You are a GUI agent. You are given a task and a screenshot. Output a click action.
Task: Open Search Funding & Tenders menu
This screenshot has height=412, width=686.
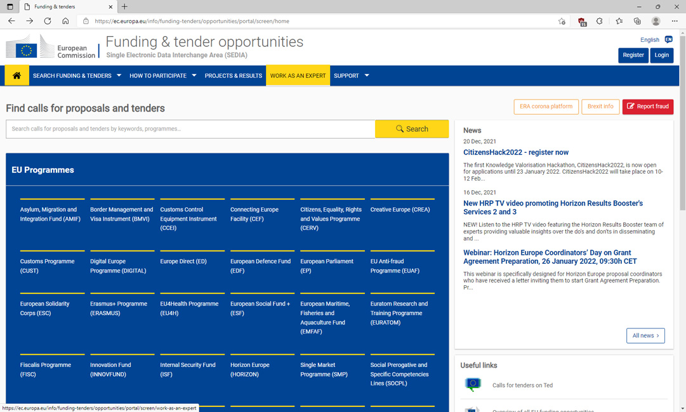click(x=72, y=75)
